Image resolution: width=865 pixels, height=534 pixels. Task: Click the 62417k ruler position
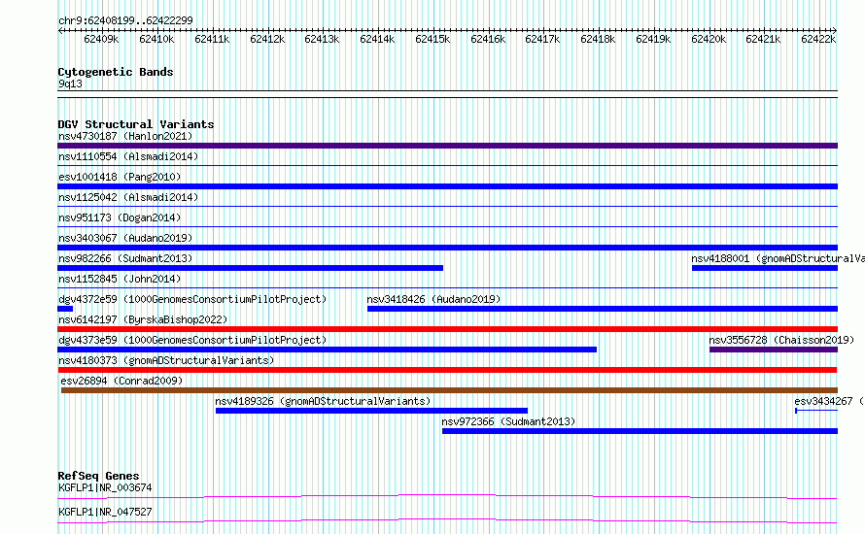pos(543,39)
